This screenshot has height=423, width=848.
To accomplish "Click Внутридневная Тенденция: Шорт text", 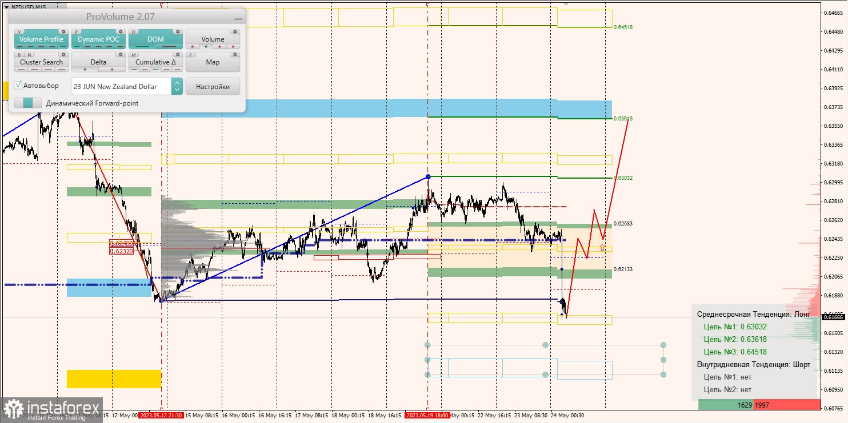I will point(754,364).
